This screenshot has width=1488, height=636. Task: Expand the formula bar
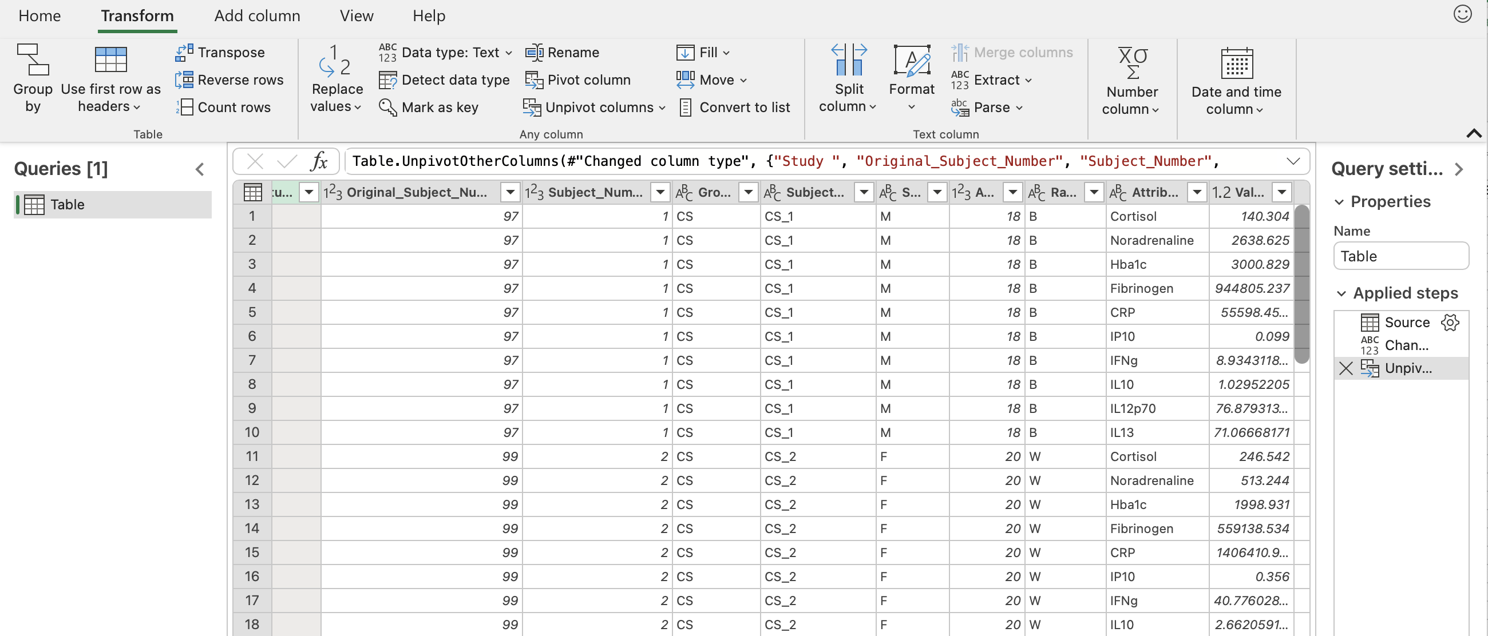[1293, 161]
